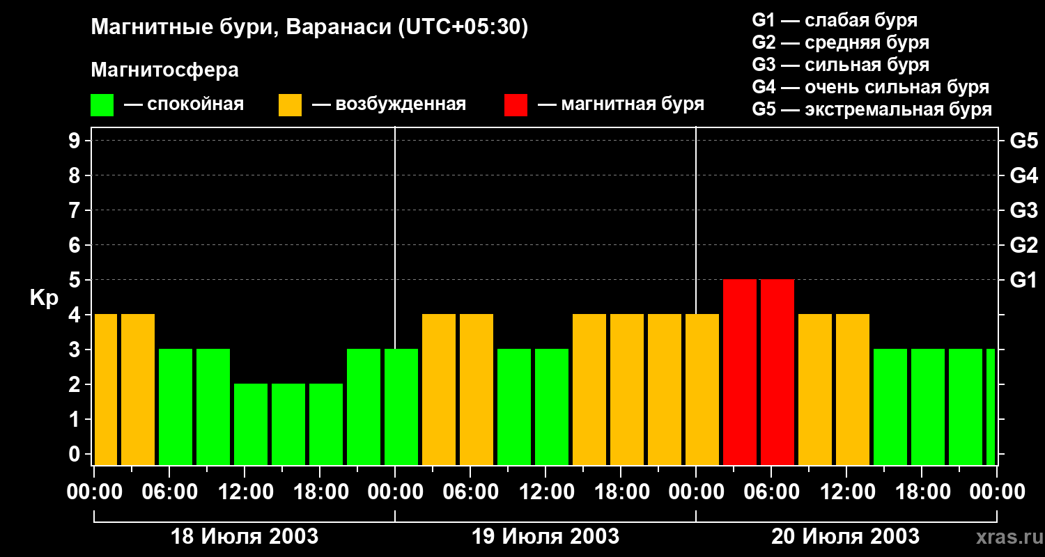1045x557 pixels.
Task: Click the '— спокойная' legend label
Action: [x=184, y=105]
